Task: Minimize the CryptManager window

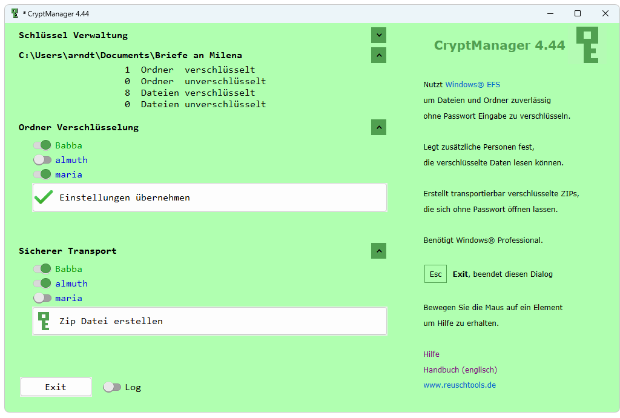Action: tap(550, 13)
